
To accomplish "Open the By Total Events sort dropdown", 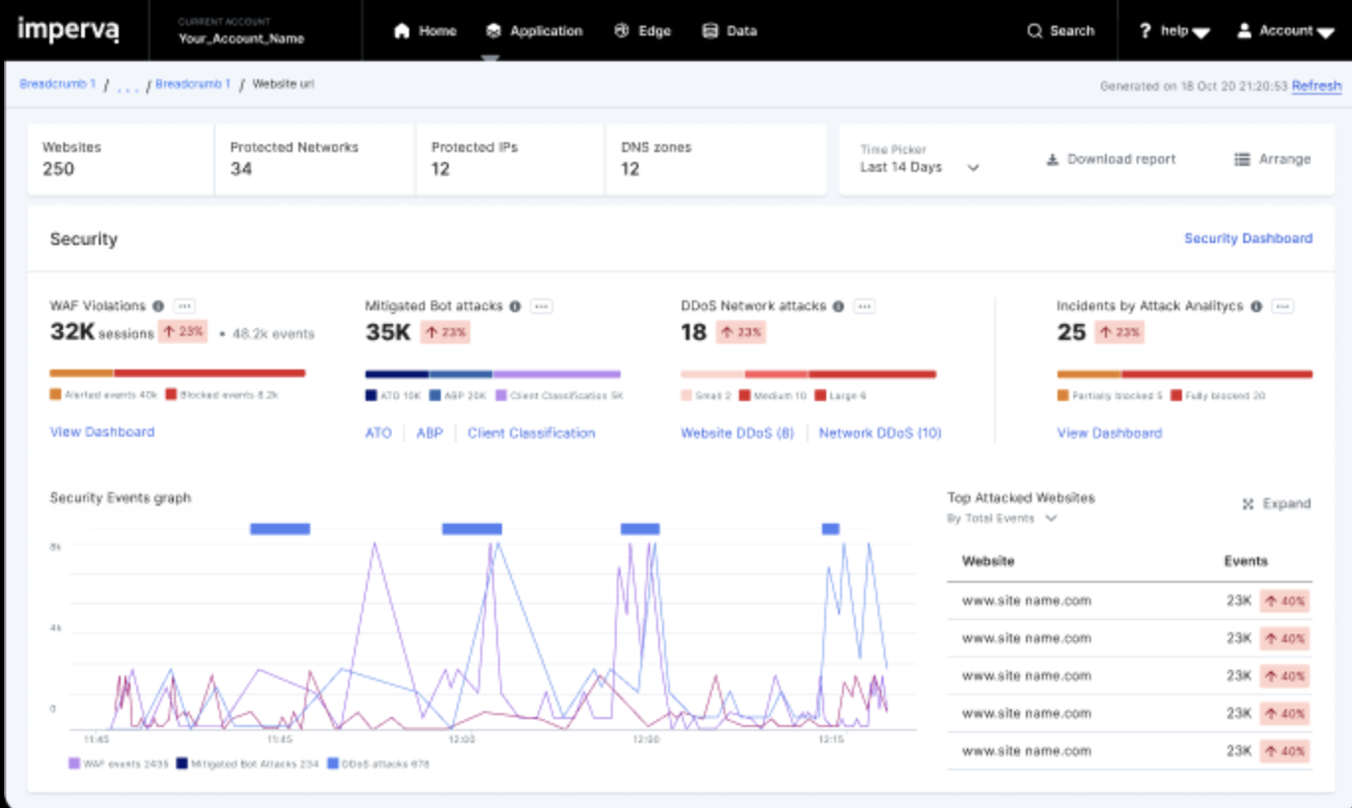I will coord(1002,519).
